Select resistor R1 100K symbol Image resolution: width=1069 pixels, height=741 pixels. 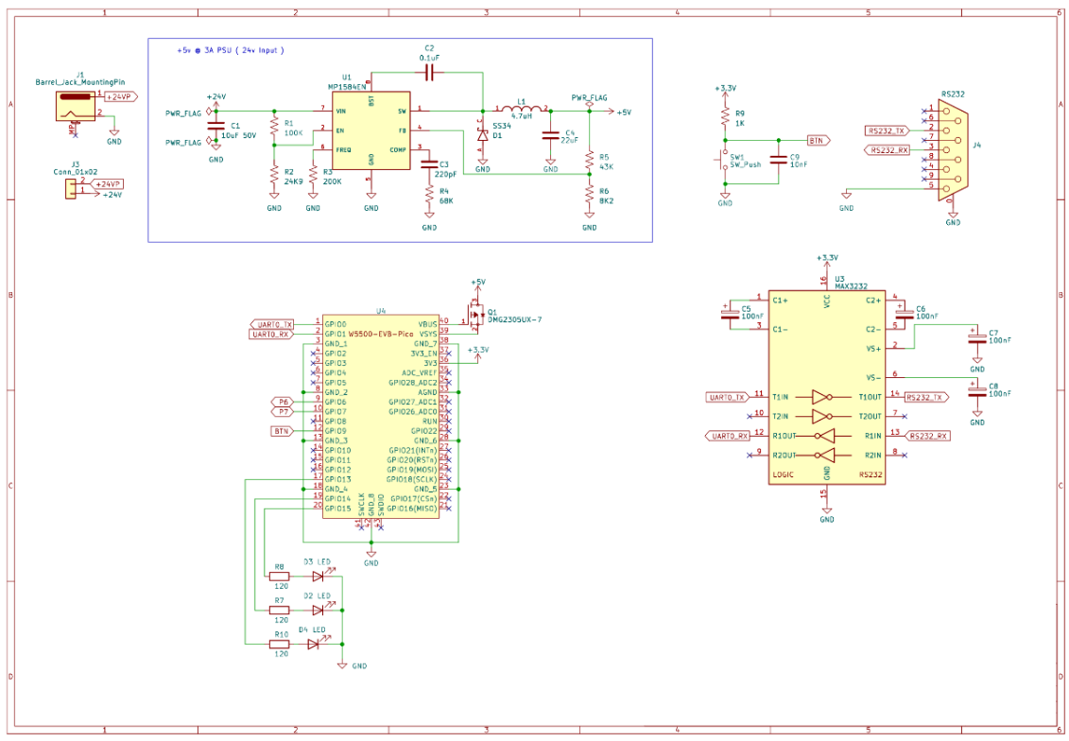point(274,128)
